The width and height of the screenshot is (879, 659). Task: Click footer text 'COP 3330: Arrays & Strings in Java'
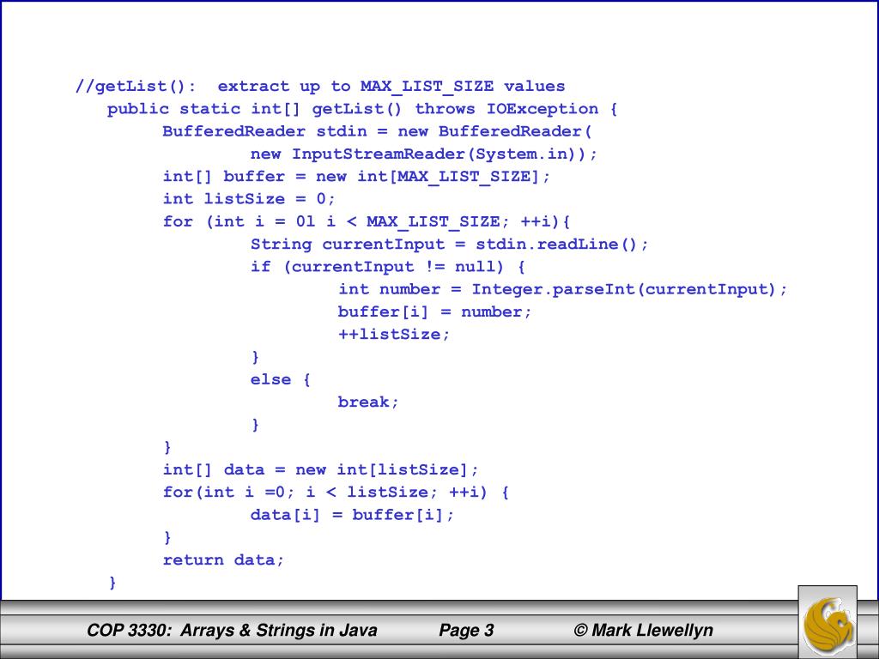pos(232,631)
